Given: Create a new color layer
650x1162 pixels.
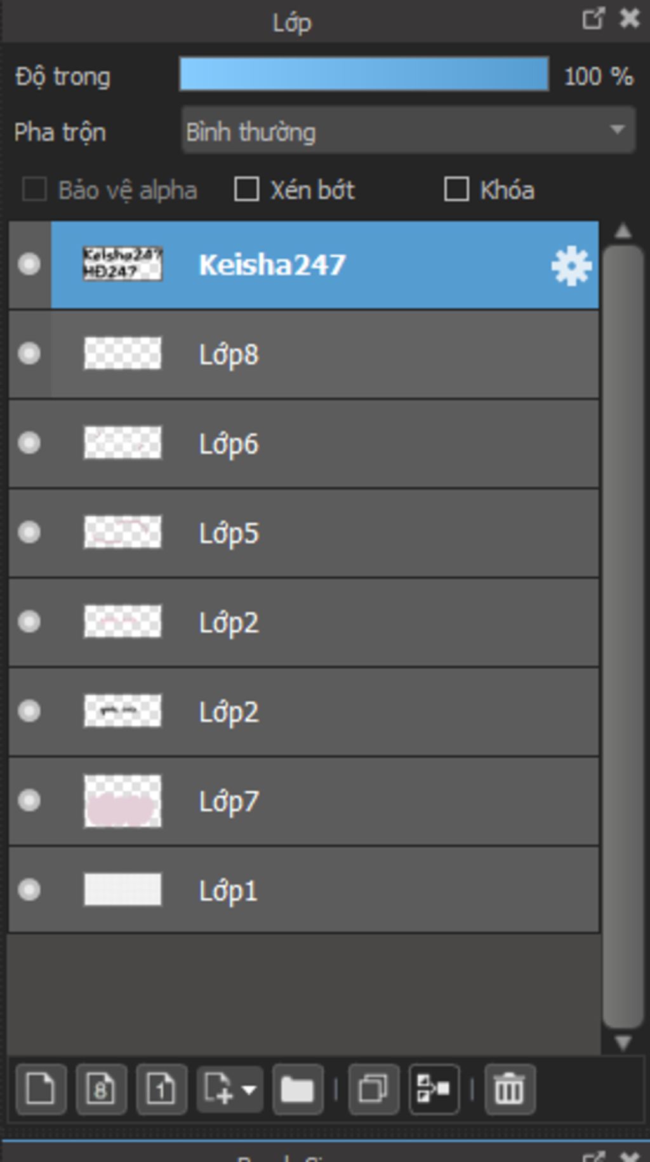Looking at the screenshot, I should click(x=41, y=1090).
